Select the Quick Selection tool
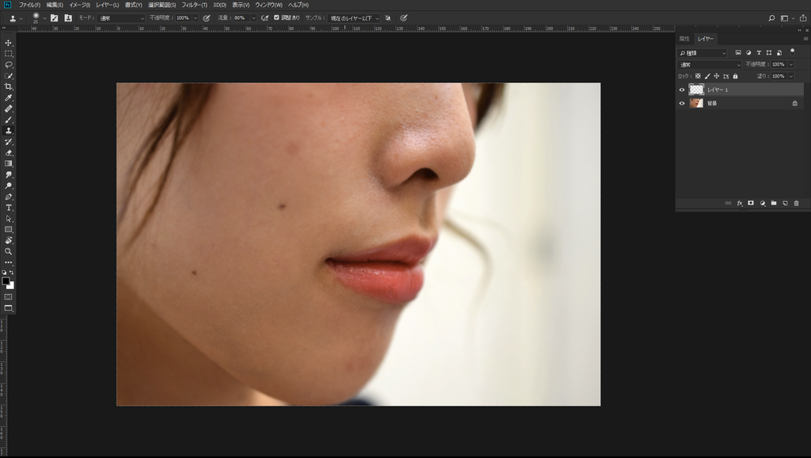This screenshot has height=458, width=811. 8,76
